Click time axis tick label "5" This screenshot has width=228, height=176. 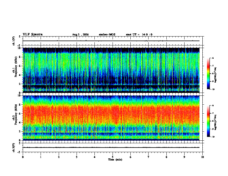[113, 157]
